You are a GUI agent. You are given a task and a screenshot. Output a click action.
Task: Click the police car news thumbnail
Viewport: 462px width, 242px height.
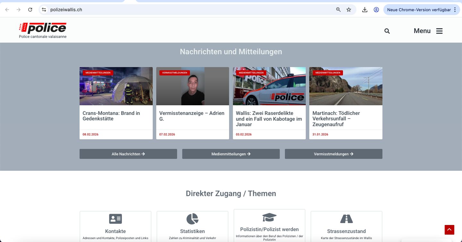coord(269,86)
